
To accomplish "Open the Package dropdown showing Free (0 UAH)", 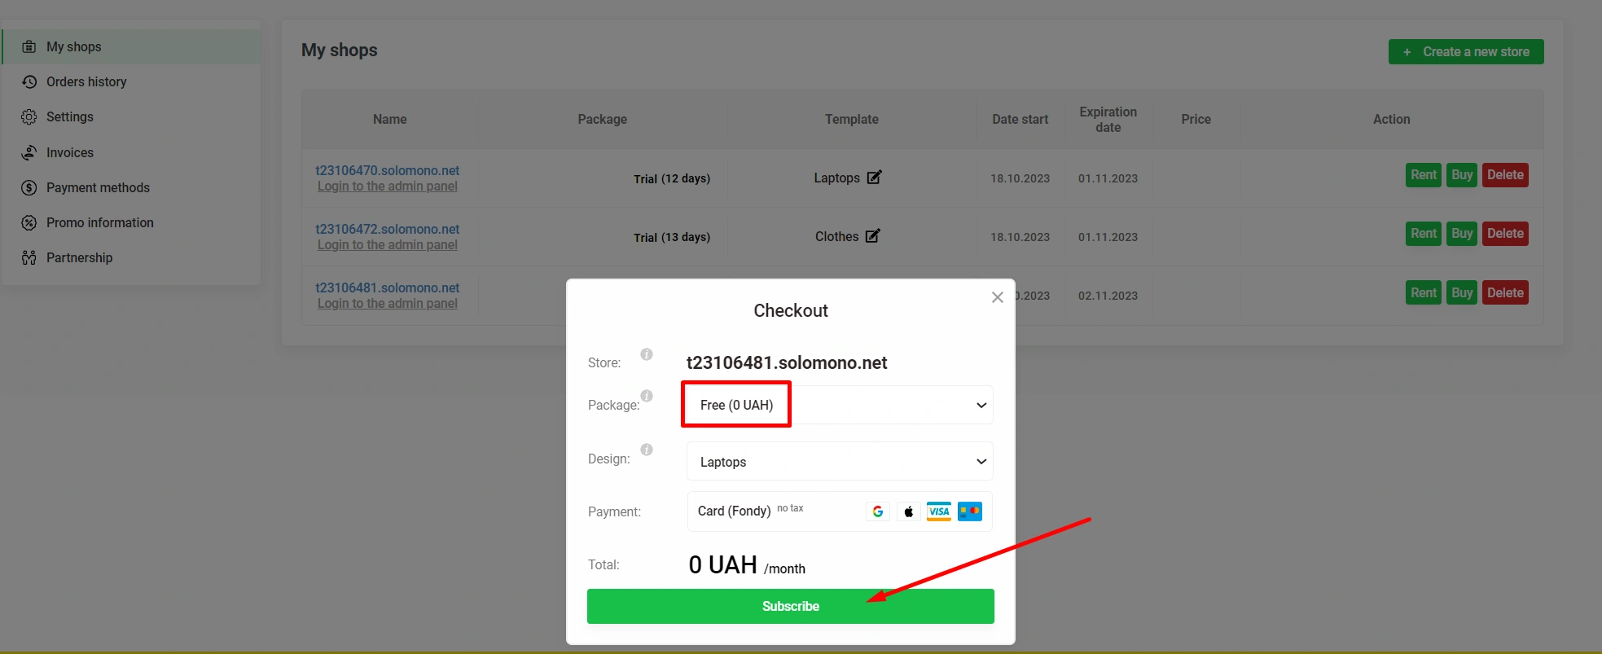I will pyautogui.click(x=839, y=405).
